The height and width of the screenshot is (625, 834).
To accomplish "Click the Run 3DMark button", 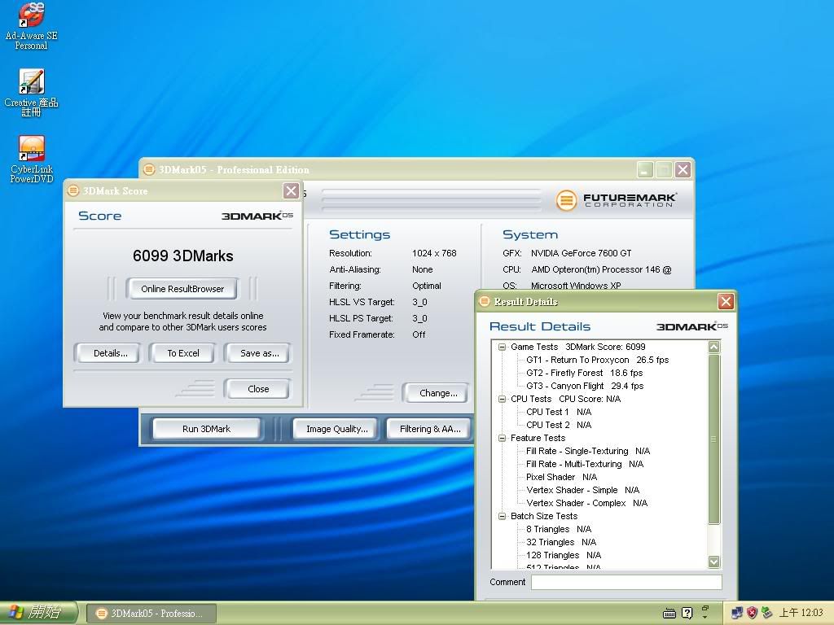I will pos(206,429).
